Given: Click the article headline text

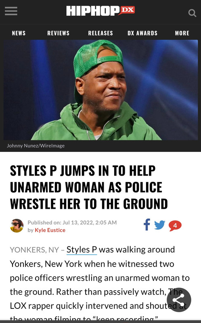Looking at the screenshot, I should 89,187.
